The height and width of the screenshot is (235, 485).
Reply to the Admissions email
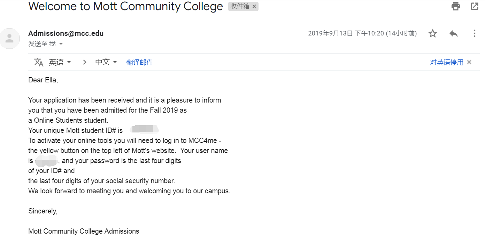[453, 33]
